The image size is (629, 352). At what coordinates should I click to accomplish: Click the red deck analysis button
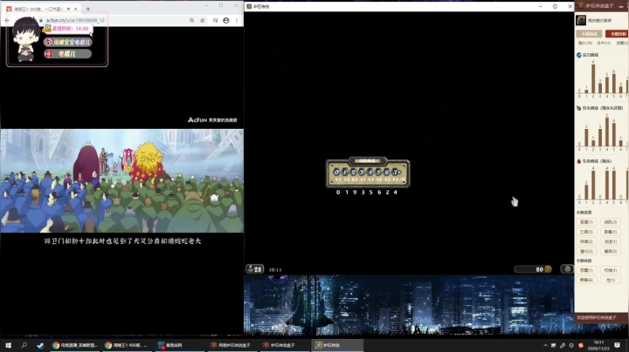(617, 34)
